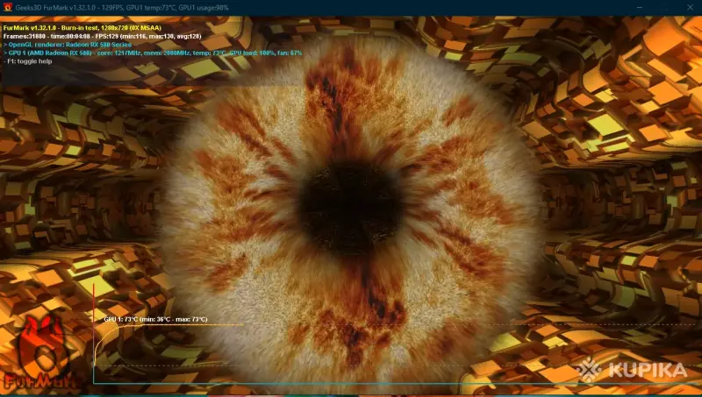Close the FurMark burn-in window
Screen dimensions: 702x397
pyautogui.click(x=690, y=7)
